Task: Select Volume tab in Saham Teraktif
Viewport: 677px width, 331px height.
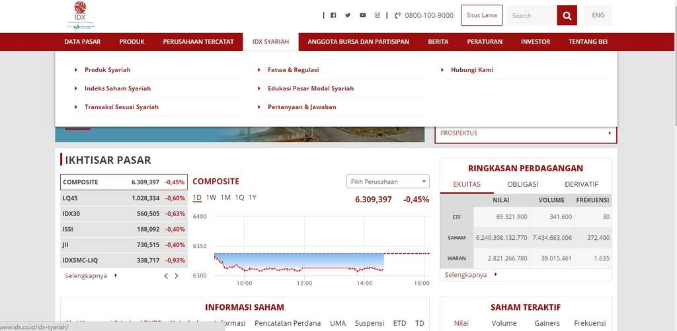Action: point(504,323)
